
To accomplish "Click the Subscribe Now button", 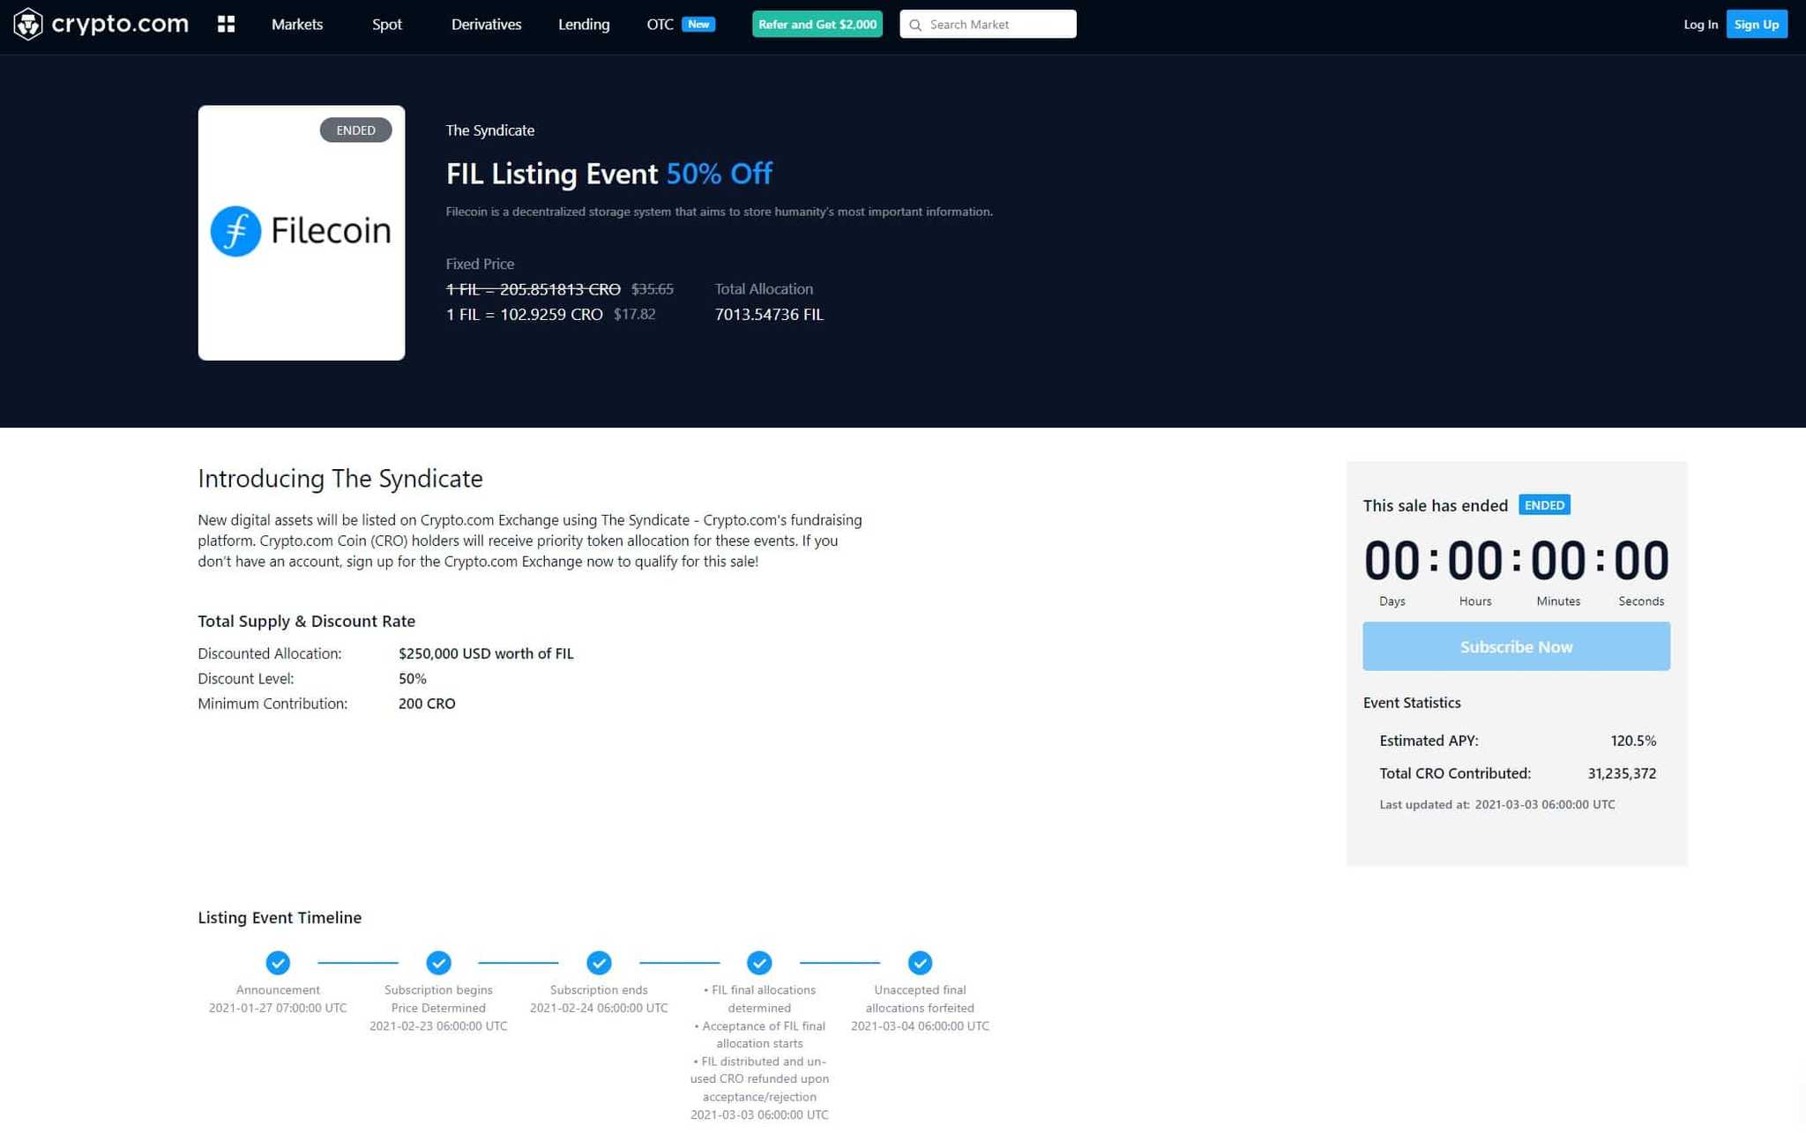I will point(1516,646).
